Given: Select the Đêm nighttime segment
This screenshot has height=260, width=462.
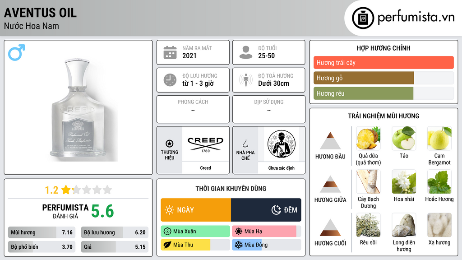Looking at the screenshot, I should (266, 210).
